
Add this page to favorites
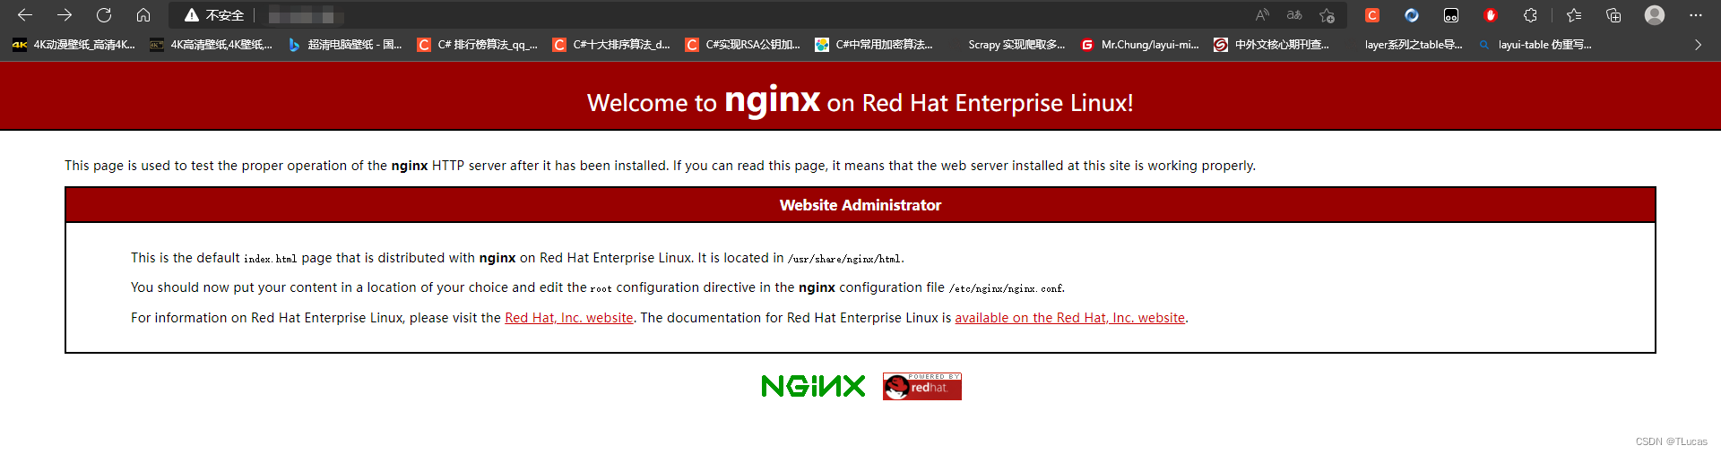point(1328,15)
